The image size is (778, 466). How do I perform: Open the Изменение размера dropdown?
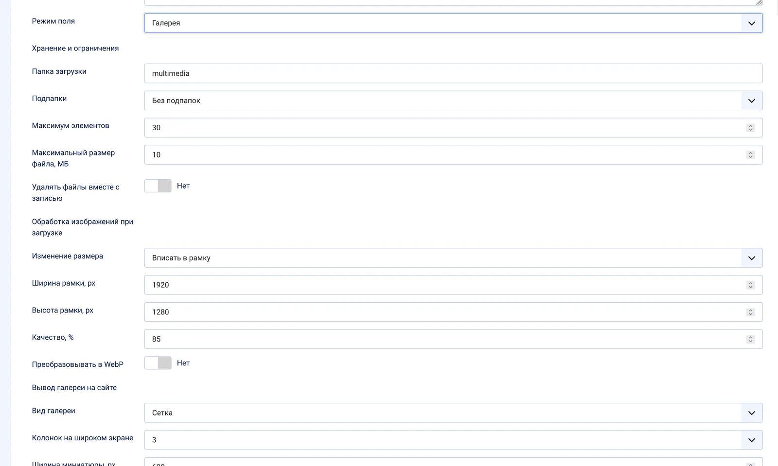tap(453, 258)
